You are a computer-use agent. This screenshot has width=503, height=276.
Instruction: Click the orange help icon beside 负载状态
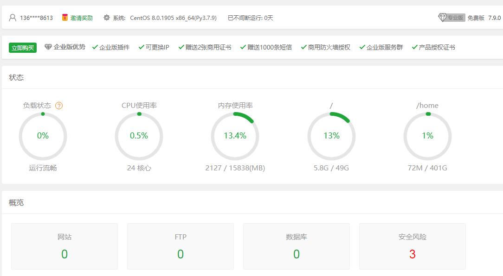59,106
